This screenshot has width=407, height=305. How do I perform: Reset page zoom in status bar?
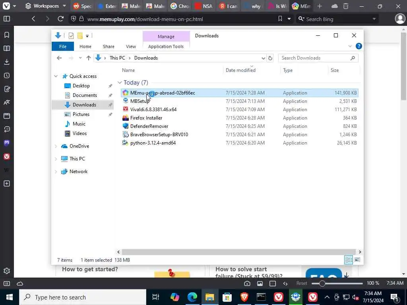pos(302,283)
